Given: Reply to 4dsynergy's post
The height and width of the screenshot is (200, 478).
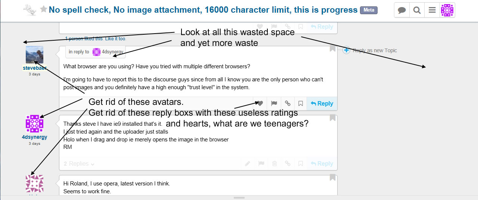Looking at the screenshot, I should click(x=322, y=163).
